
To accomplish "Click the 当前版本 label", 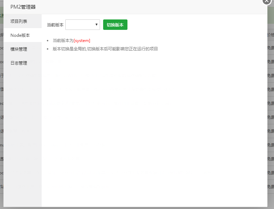I will pos(55,25).
